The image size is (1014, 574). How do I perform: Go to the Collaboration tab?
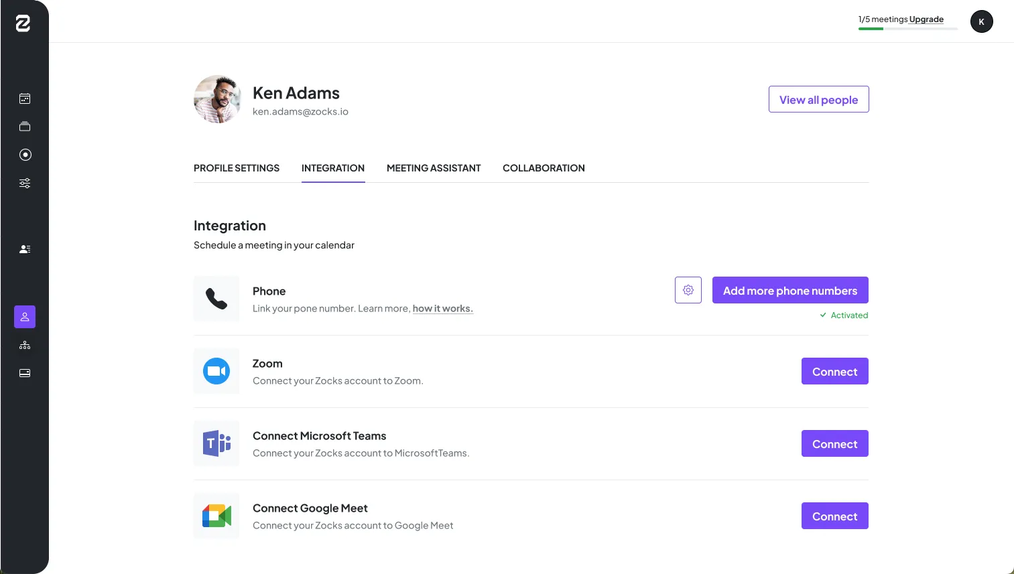pos(544,168)
